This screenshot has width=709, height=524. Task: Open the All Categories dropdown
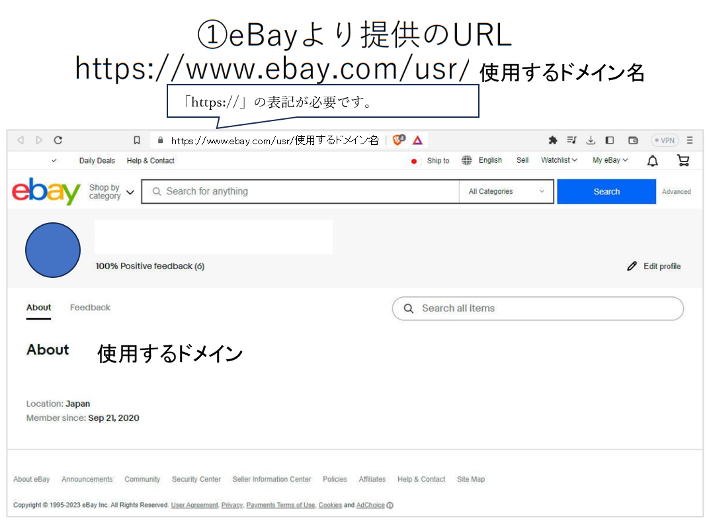507,191
